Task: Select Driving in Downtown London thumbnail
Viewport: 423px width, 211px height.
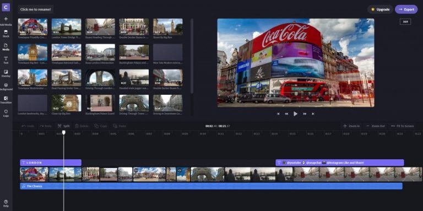Action: click(x=168, y=103)
